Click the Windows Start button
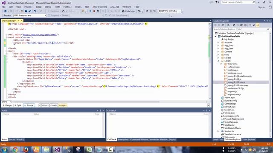The image size is (273, 153). [4, 150]
